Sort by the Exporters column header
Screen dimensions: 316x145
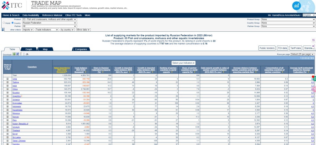pos(32,67)
